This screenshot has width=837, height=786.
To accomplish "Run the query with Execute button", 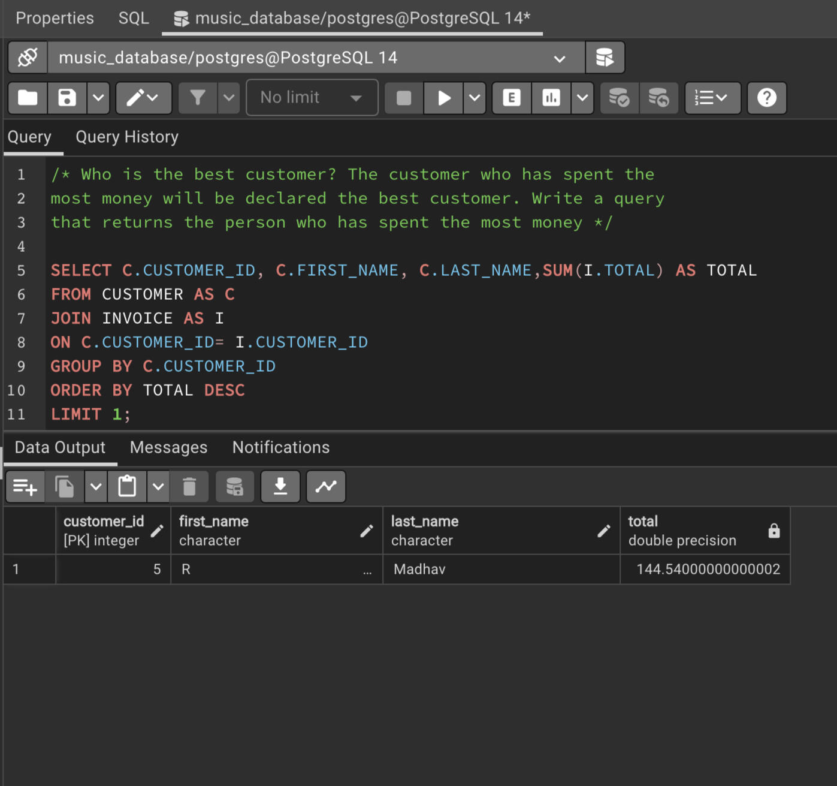I will pyautogui.click(x=443, y=98).
